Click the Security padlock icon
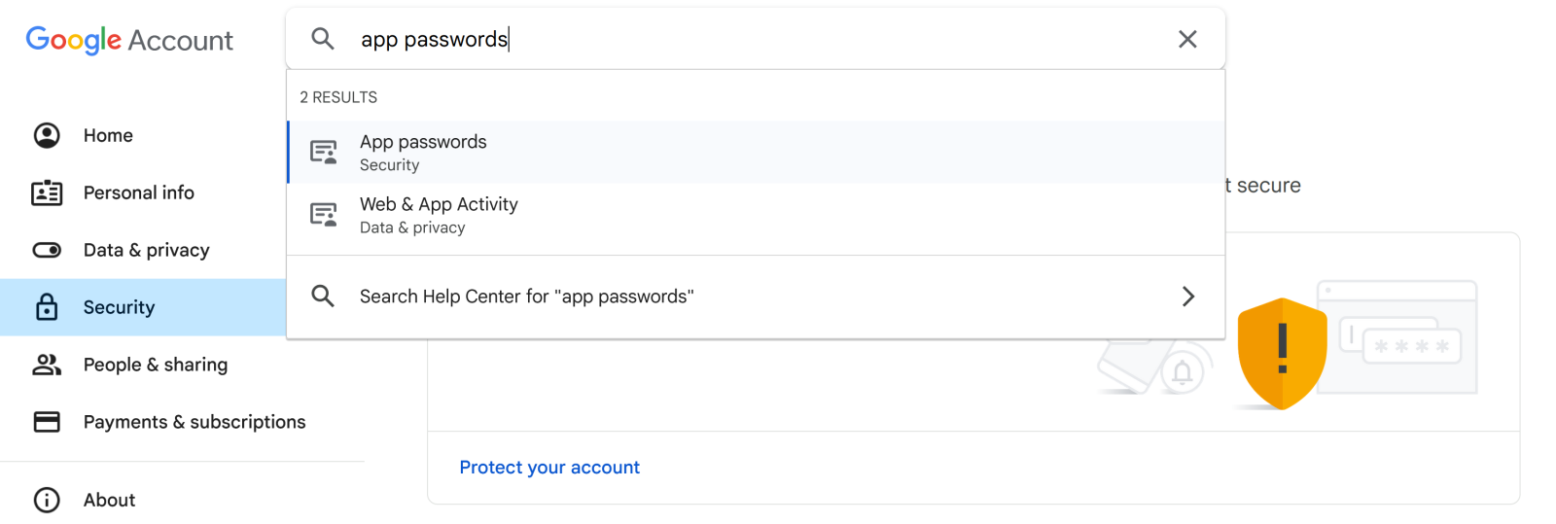The height and width of the screenshot is (524, 1556). click(x=47, y=307)
